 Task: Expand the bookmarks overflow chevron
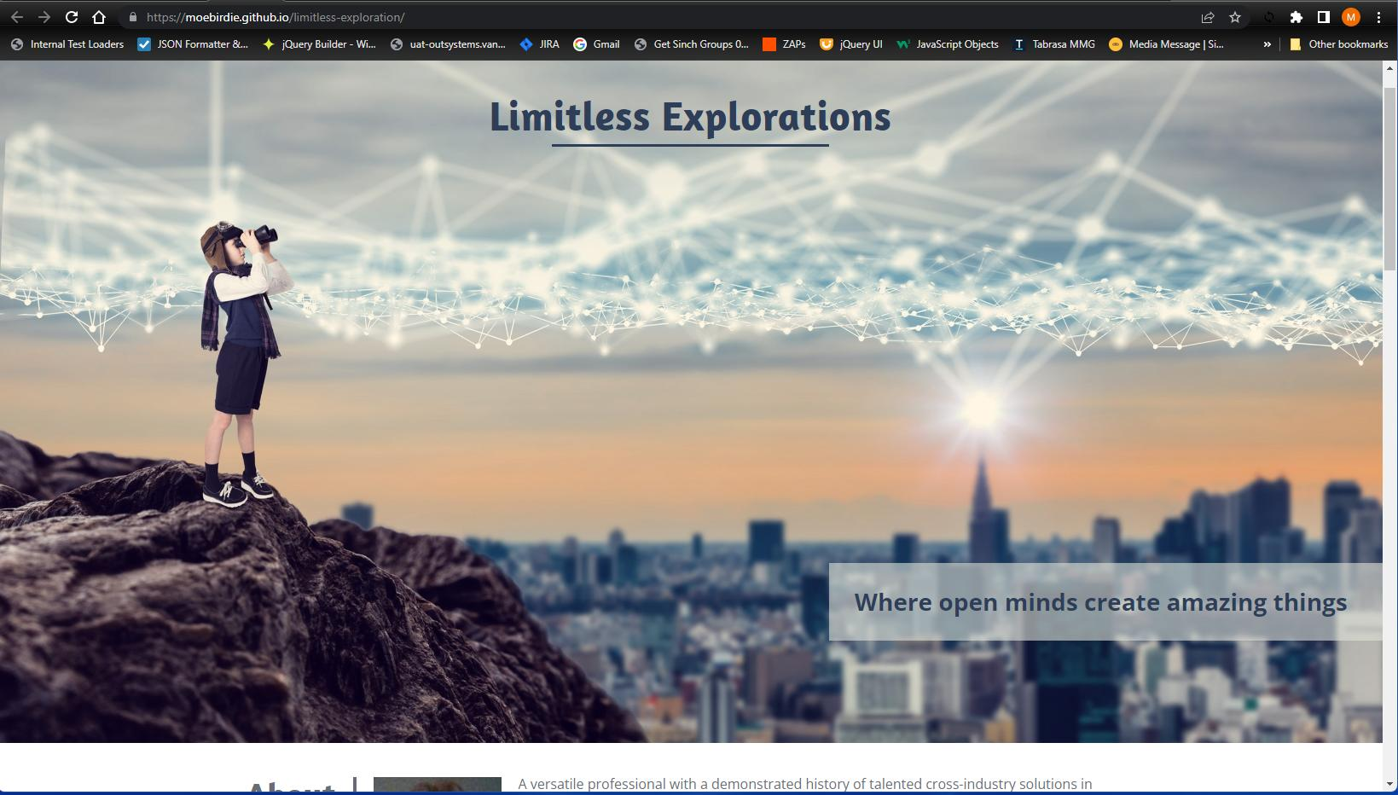pyautogui.click(x=1267, y=44)
